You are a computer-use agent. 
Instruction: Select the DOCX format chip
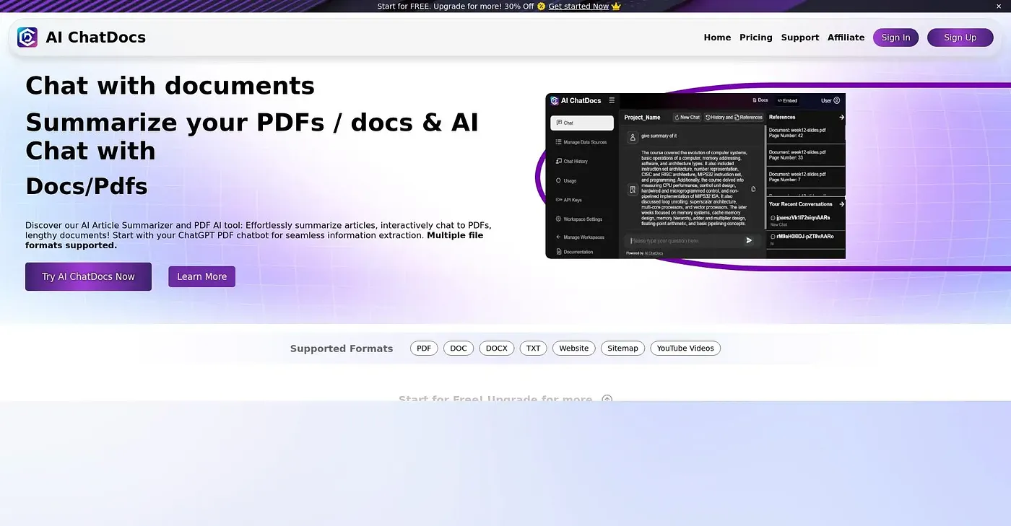pos(497,349)
